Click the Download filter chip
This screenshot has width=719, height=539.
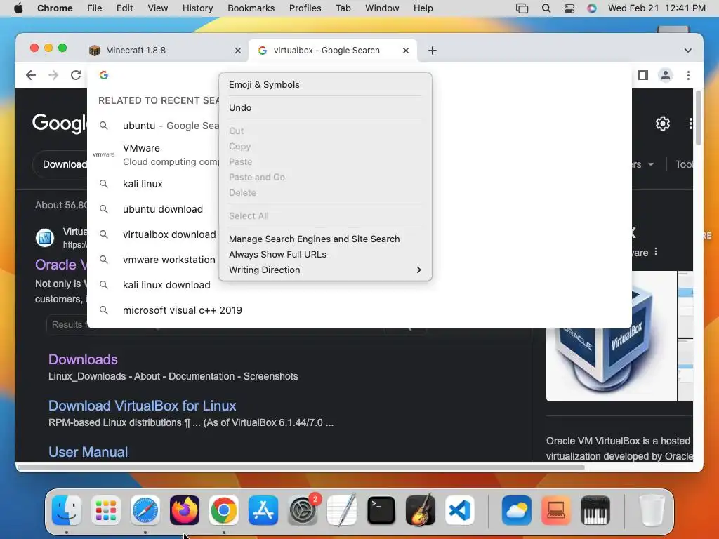coord(60,164)
